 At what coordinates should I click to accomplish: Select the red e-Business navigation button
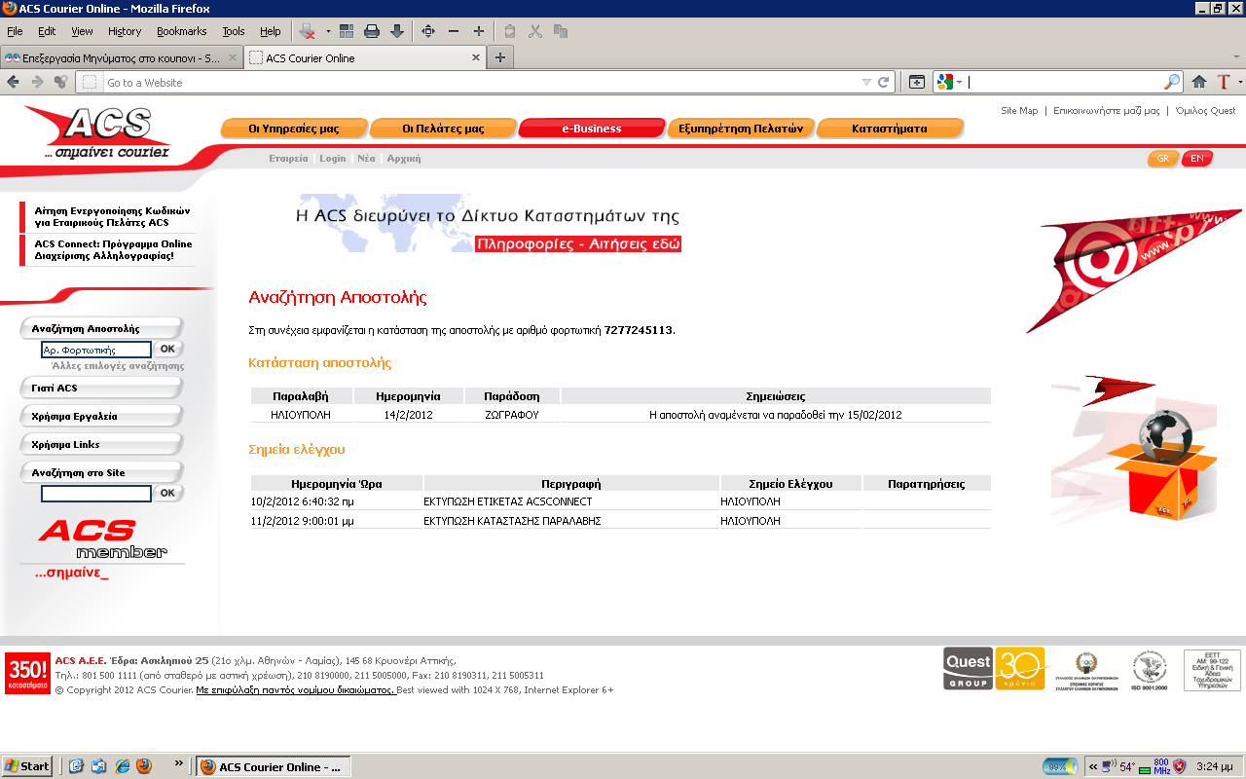[x=592, y=128]
